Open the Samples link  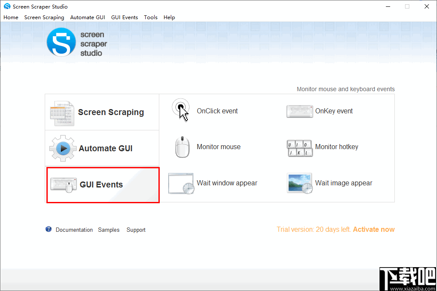(109, 230)
